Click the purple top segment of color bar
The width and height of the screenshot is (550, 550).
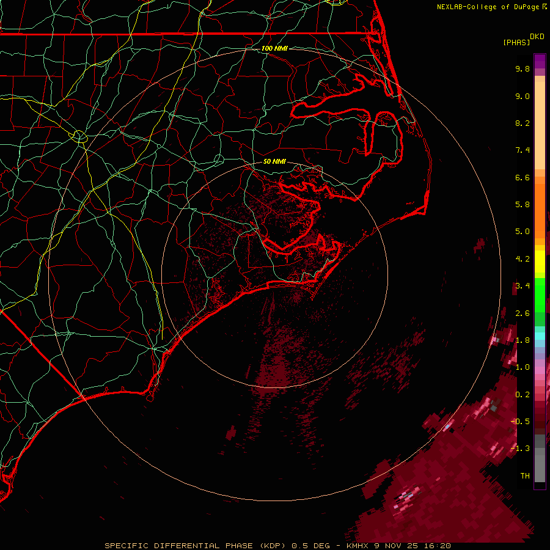point(540,62)
